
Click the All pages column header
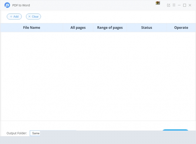pos(78,28)
